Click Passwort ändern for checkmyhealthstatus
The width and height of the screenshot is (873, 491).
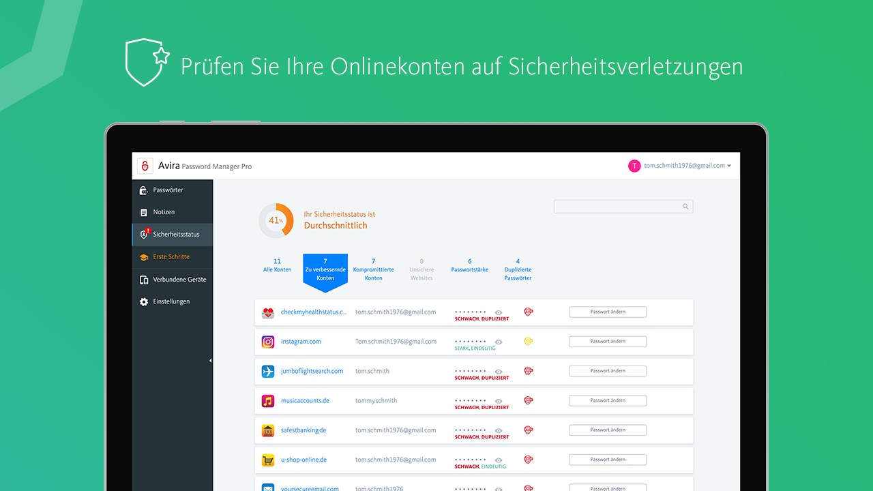click(x=608, y=312)
